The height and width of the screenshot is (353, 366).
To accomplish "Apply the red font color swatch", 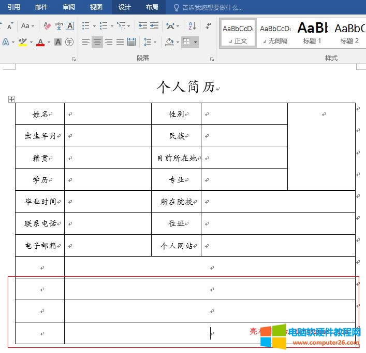I will (40, 42).
